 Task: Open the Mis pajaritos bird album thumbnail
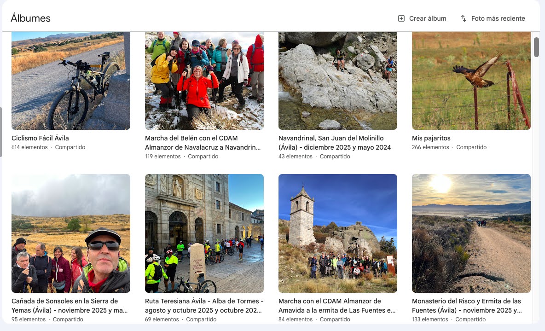[x=471, y=81]
